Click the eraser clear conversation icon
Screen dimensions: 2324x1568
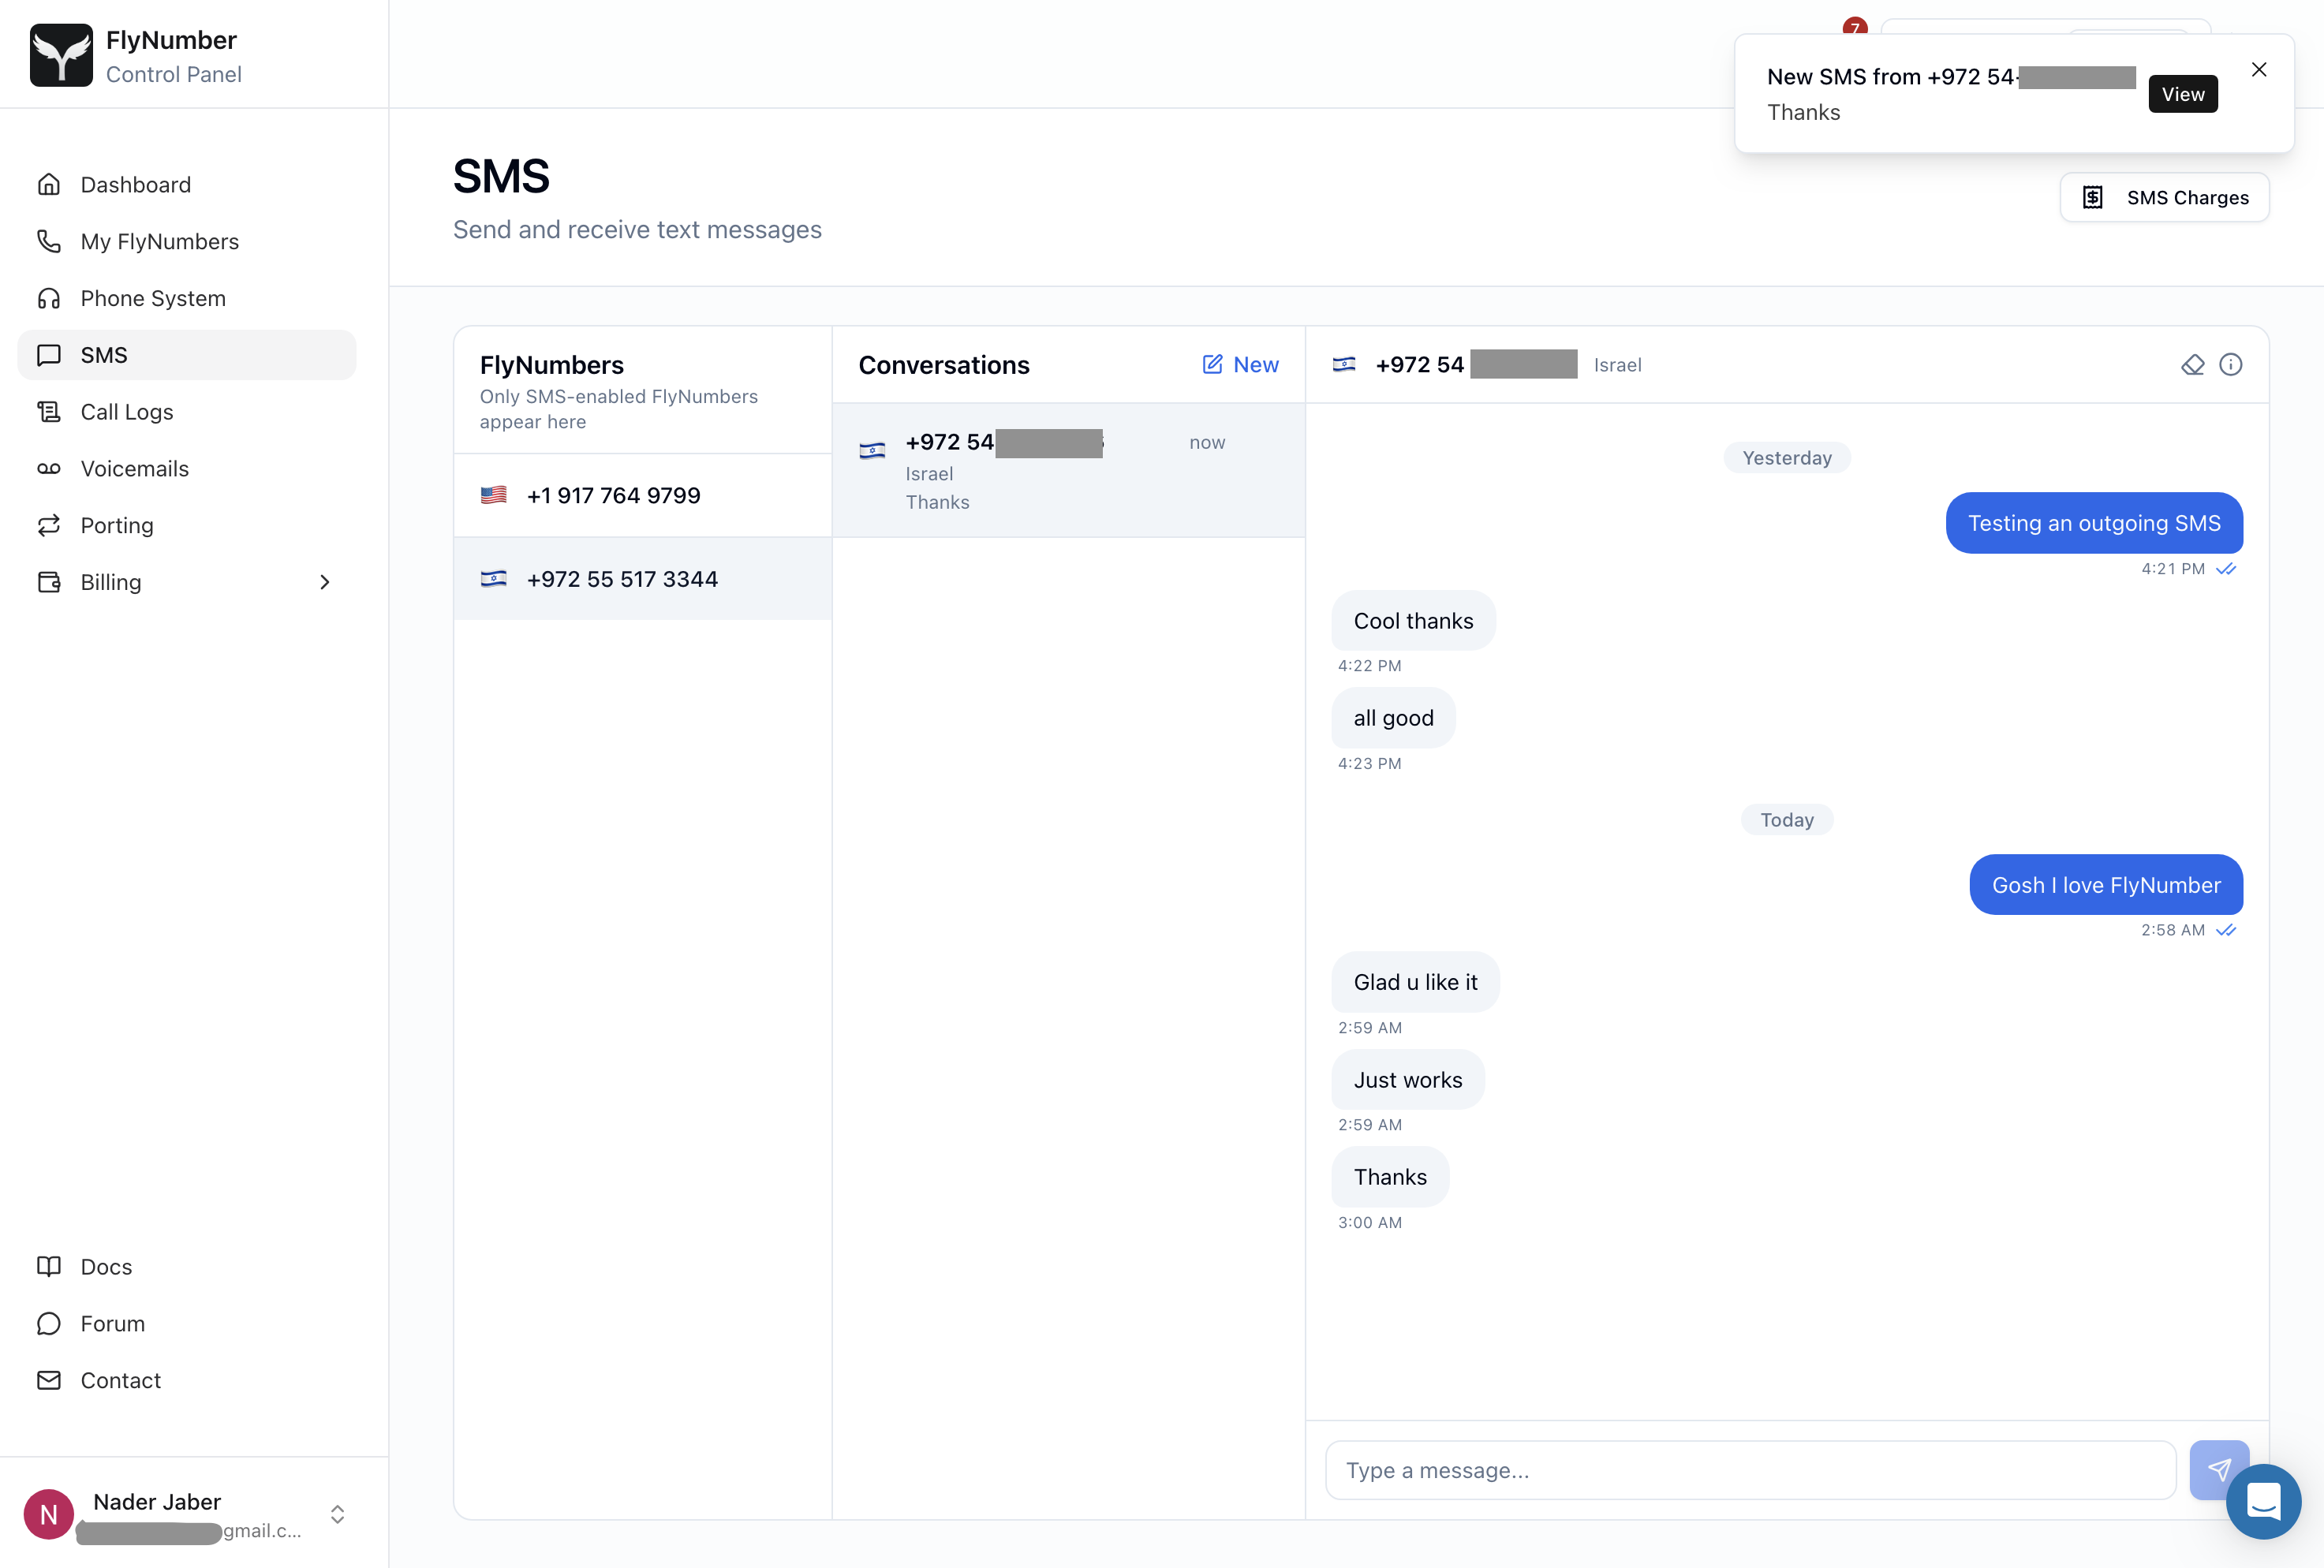click(2193, 365)
